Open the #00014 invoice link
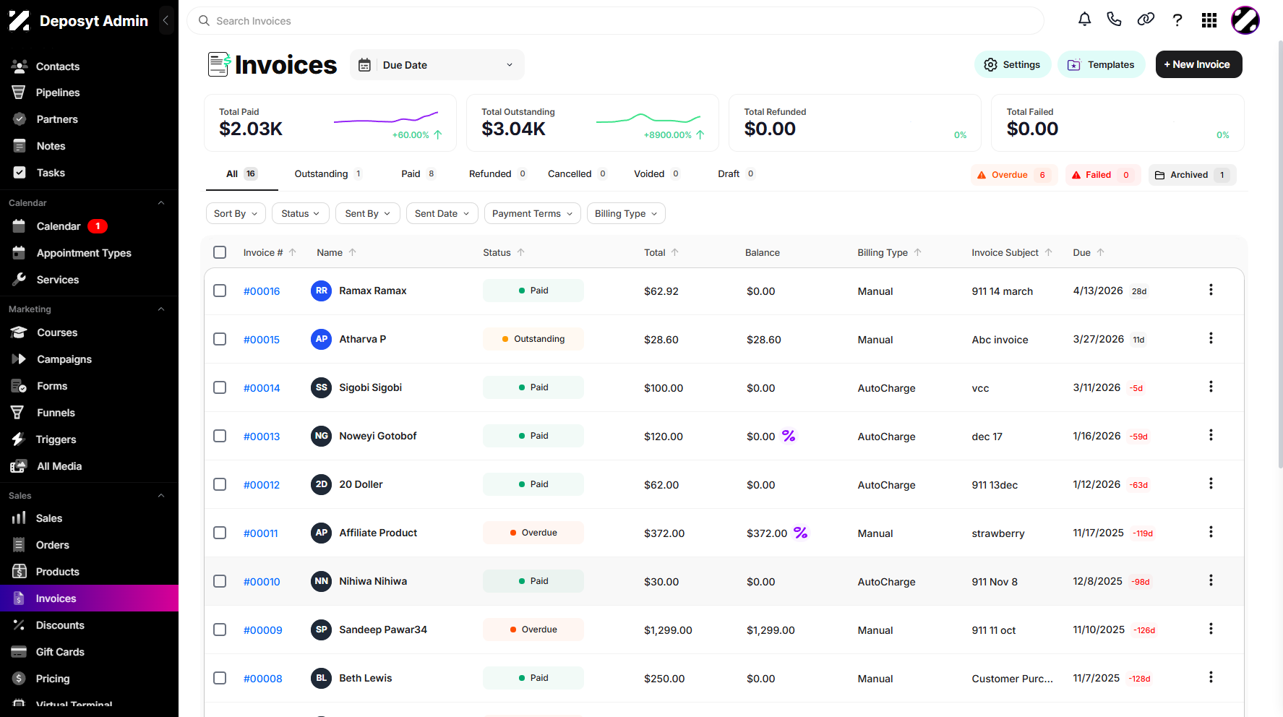This screenshot has height=717, width=1283. (262, 388)
